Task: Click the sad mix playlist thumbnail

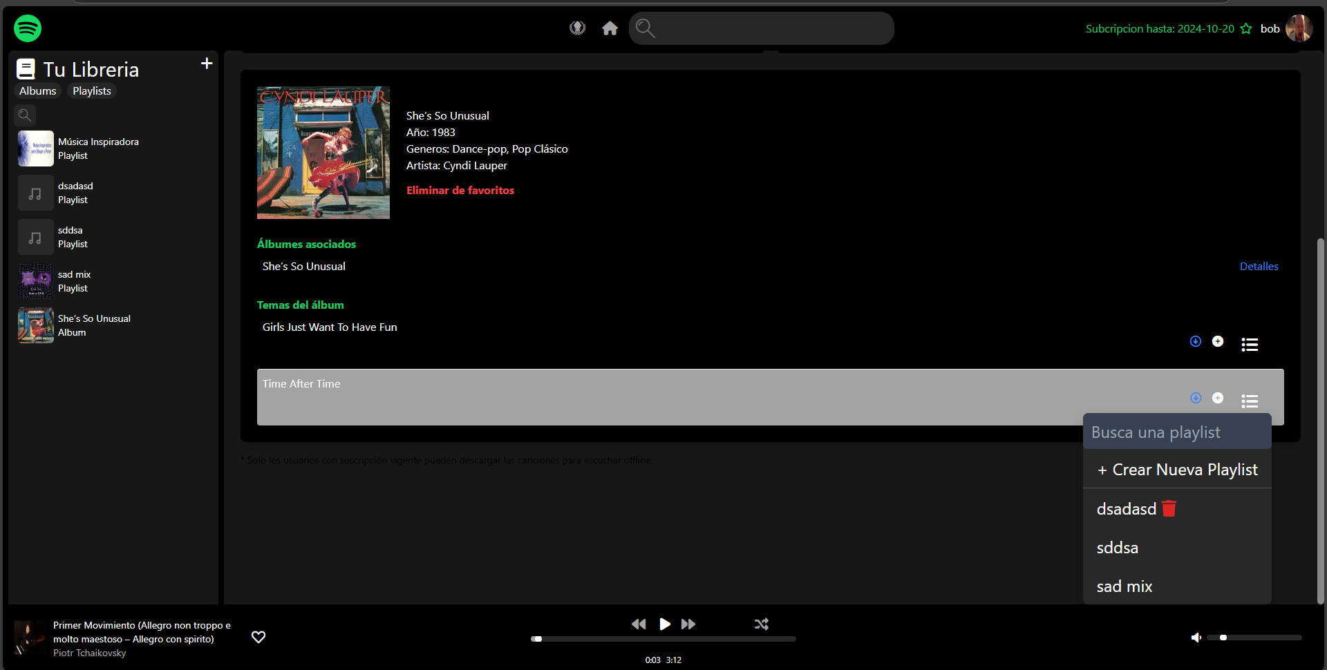Action: (36, 281)
